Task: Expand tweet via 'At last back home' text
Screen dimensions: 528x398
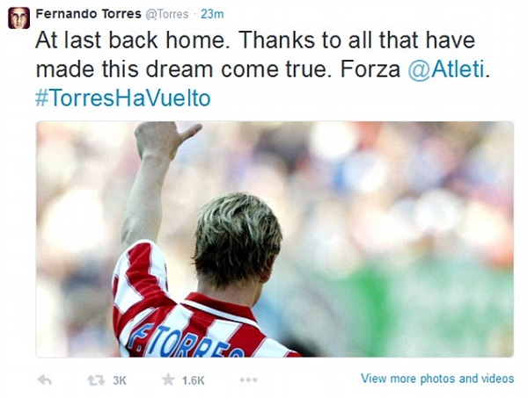Action: click(130, 40)
